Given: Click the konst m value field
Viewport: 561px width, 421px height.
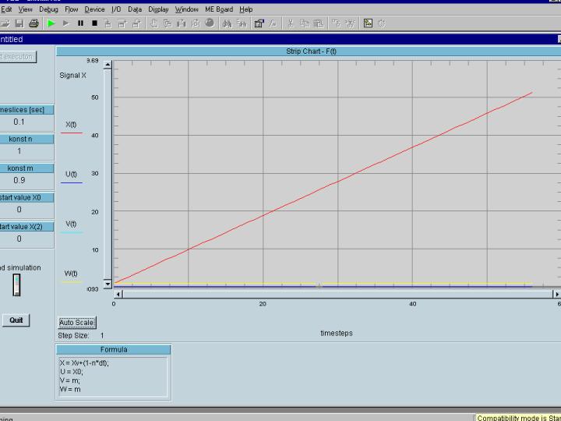Looking at the screenshot, I should point(19,180).
